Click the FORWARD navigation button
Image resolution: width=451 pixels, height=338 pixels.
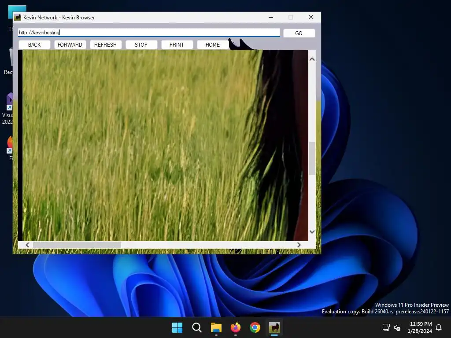point(70,44)
